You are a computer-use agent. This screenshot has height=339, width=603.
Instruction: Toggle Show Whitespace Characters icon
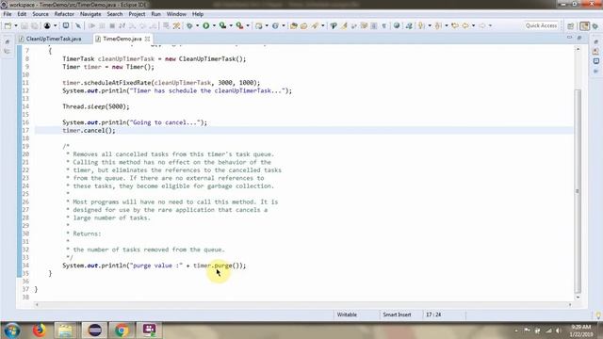(x=383, y=25)
